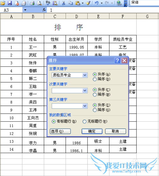Image resolution: width=159 pixels, height=176 pixels.
Task: Click the Paste clipboard icon
Action: pos(78,3)
